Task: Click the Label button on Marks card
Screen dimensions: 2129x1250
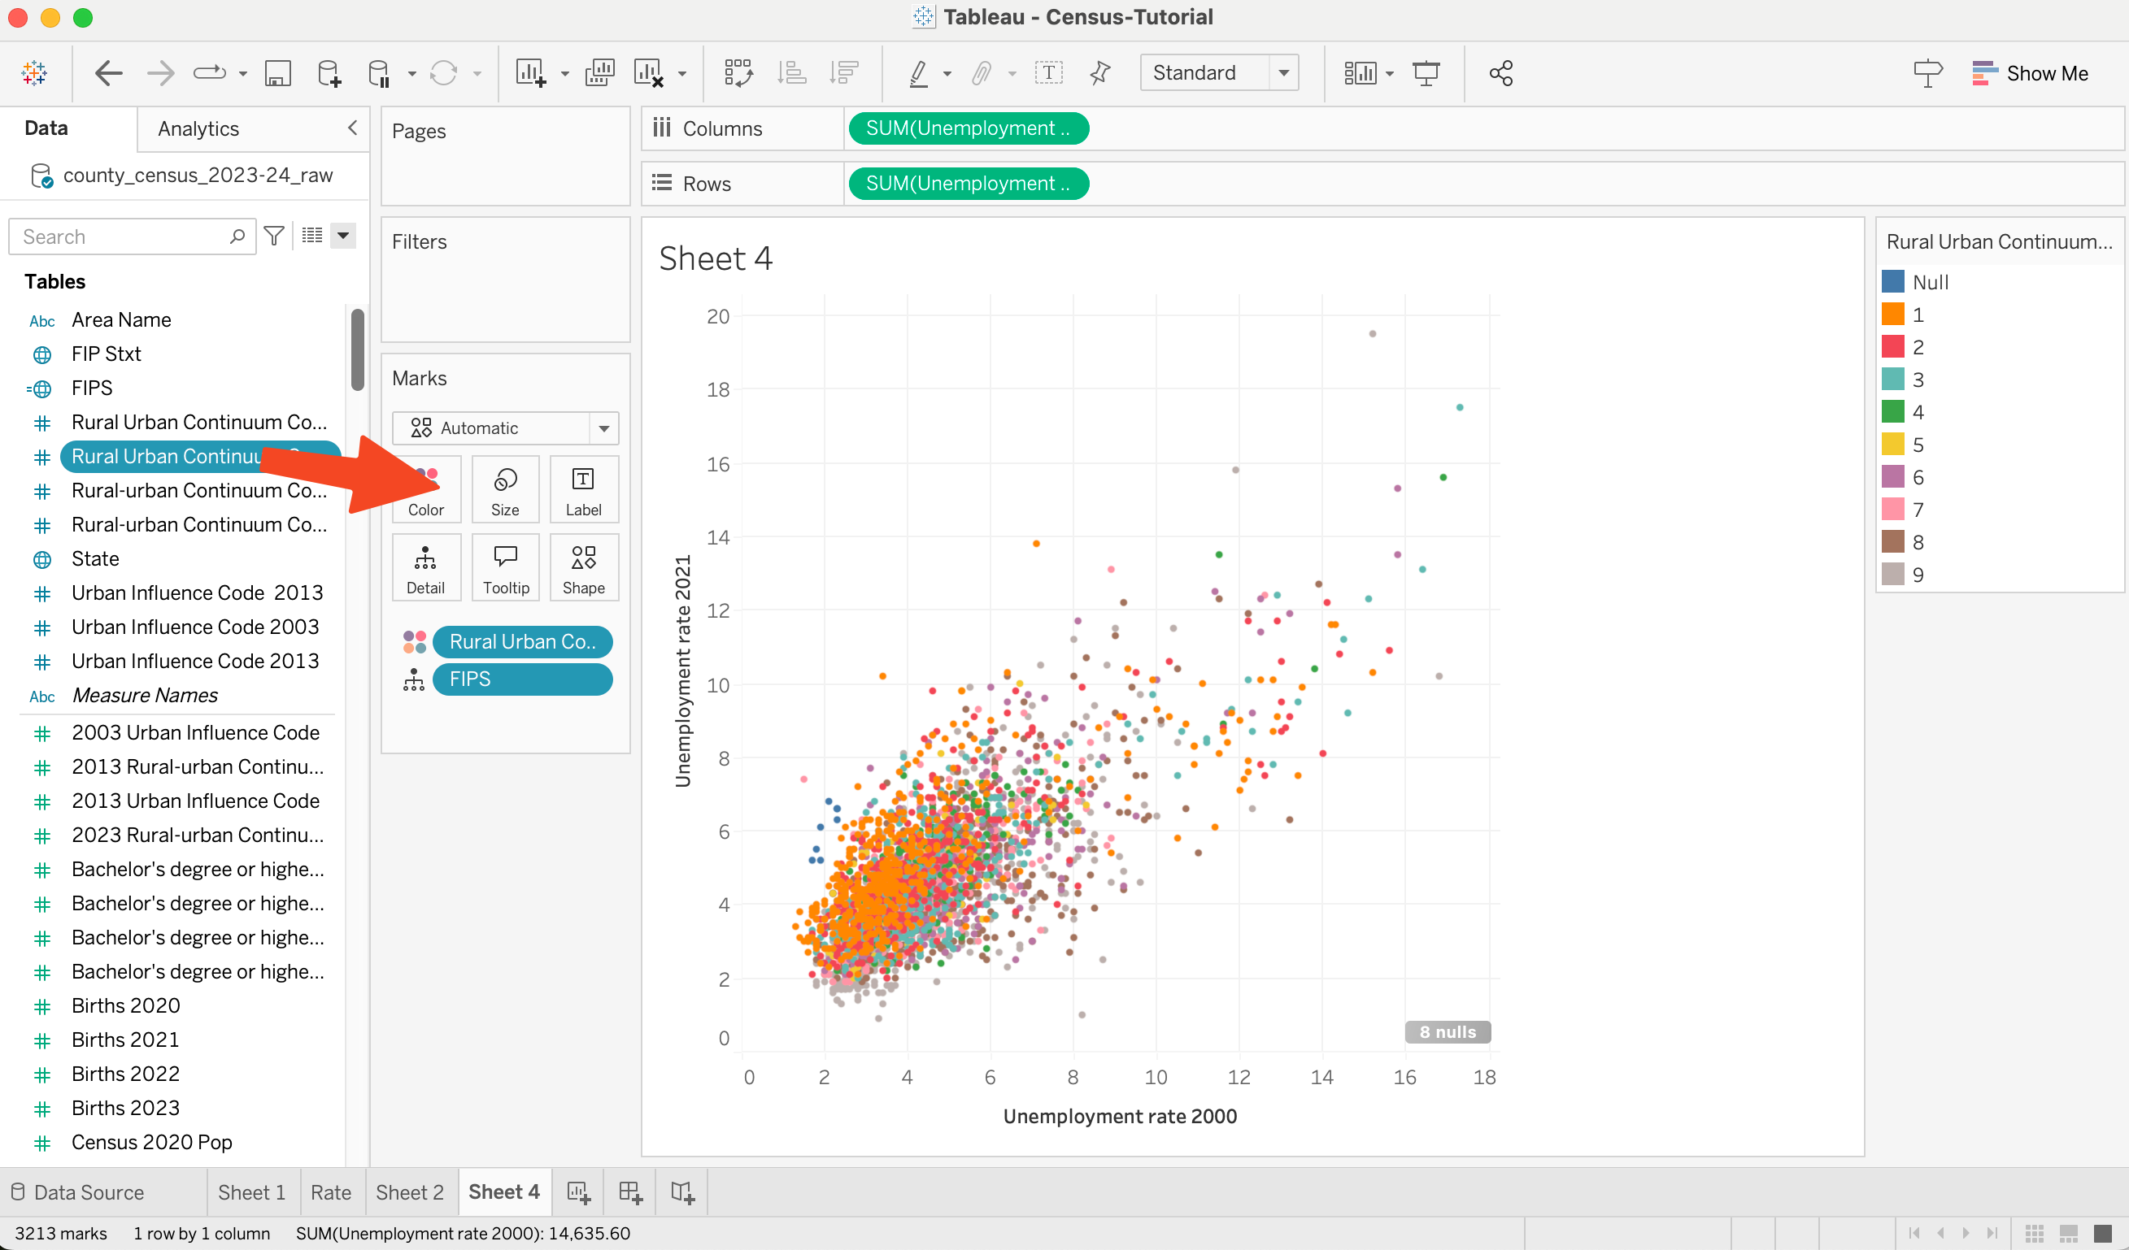Action: click(x=584, y=489)
